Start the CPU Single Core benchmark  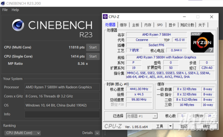93,56
